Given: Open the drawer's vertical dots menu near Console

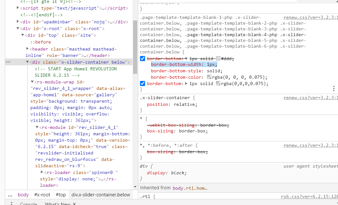Looking at the screenshot, I should tap(12, 203).
